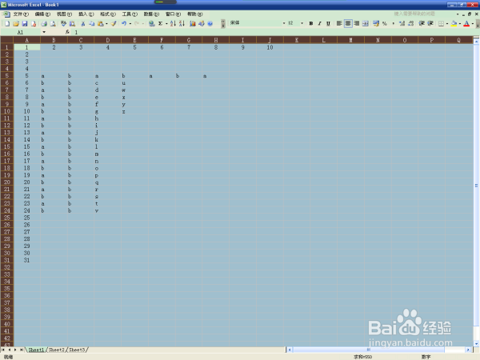Select the Format Painter brush
The image size is (480, 360).
tap(114, 23)
